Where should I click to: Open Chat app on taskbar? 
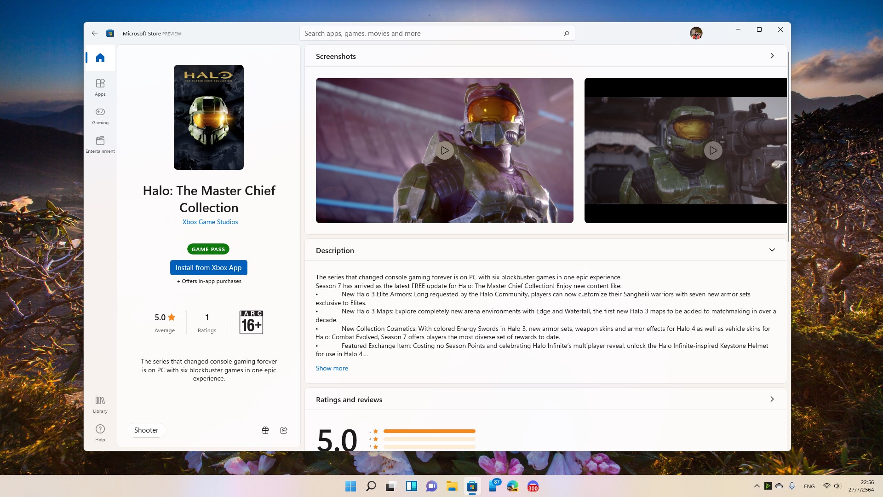click(x=431, y=486)
